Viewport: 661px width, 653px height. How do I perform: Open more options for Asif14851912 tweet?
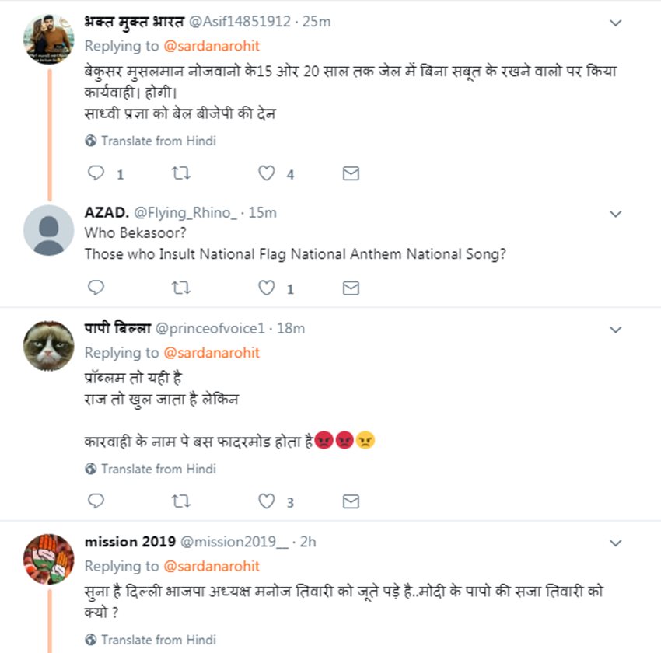tap(615, 23)
